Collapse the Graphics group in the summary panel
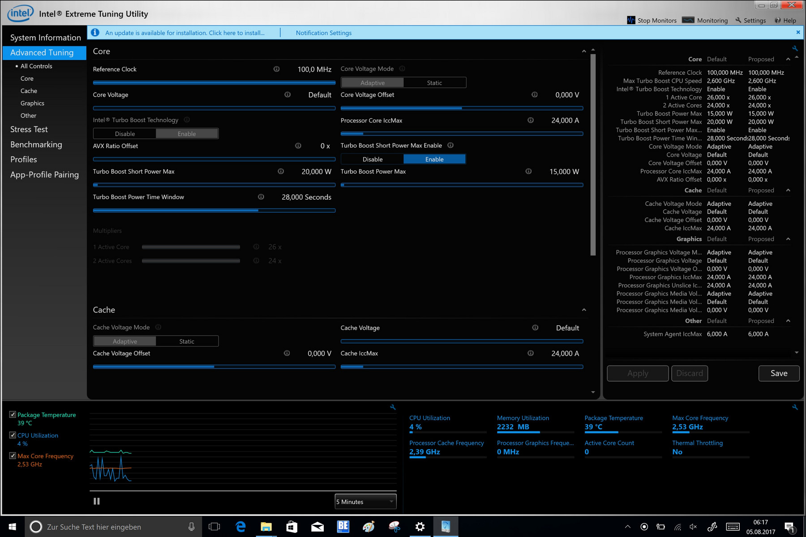Viewport: 806px width, 537px height. [788, 239]
